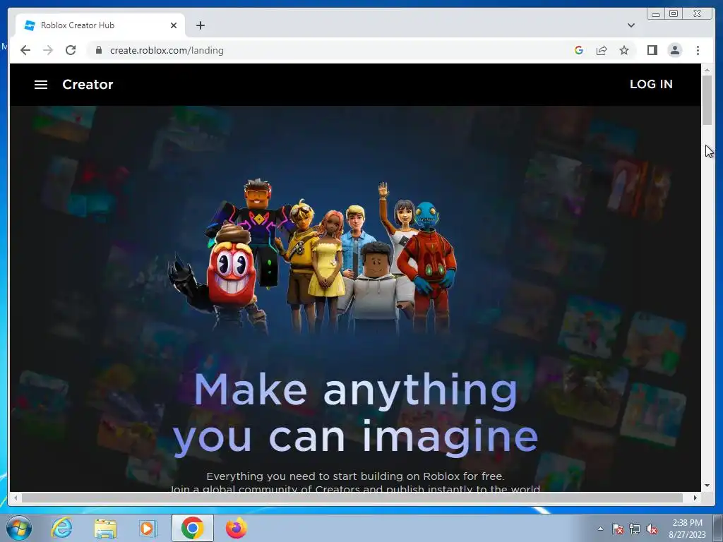This screenshot has height=542, width=723.
Task: Open a new tab with plus button
Action: (x=200, y=25)
